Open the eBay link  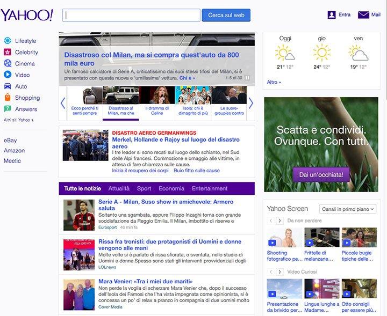point(10,140)
